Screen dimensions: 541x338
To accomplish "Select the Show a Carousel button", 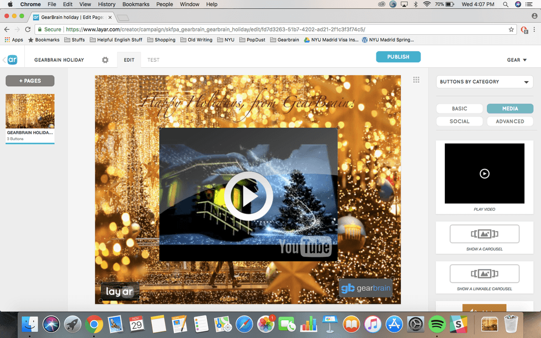I will pos(484,234).
